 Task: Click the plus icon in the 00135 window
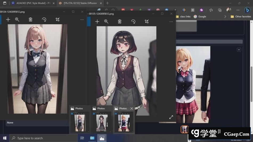97,22
